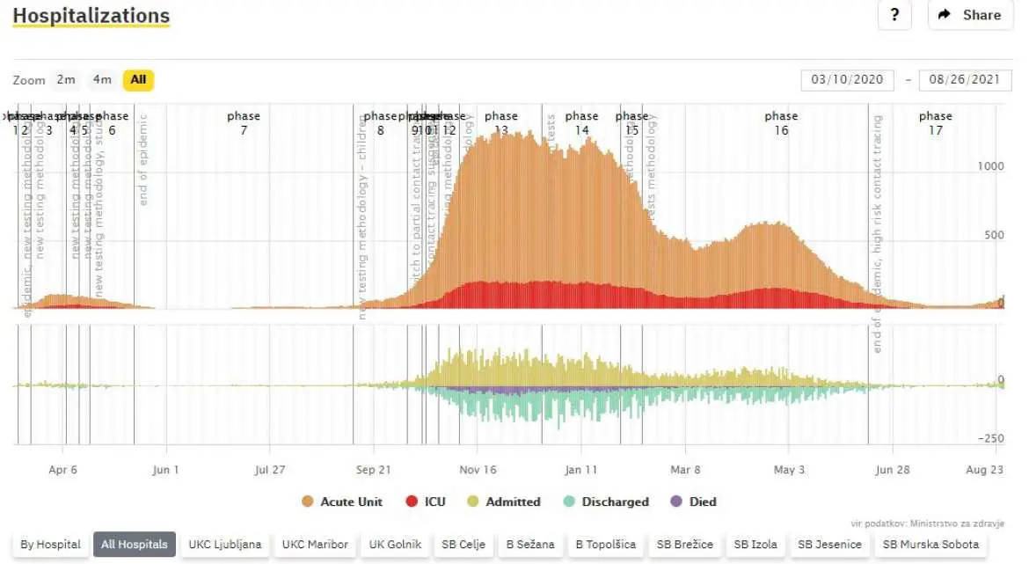Edit the start date 03/10/2020 field
This screenshot has width=1029, height=564.
(x=847, y=80)
